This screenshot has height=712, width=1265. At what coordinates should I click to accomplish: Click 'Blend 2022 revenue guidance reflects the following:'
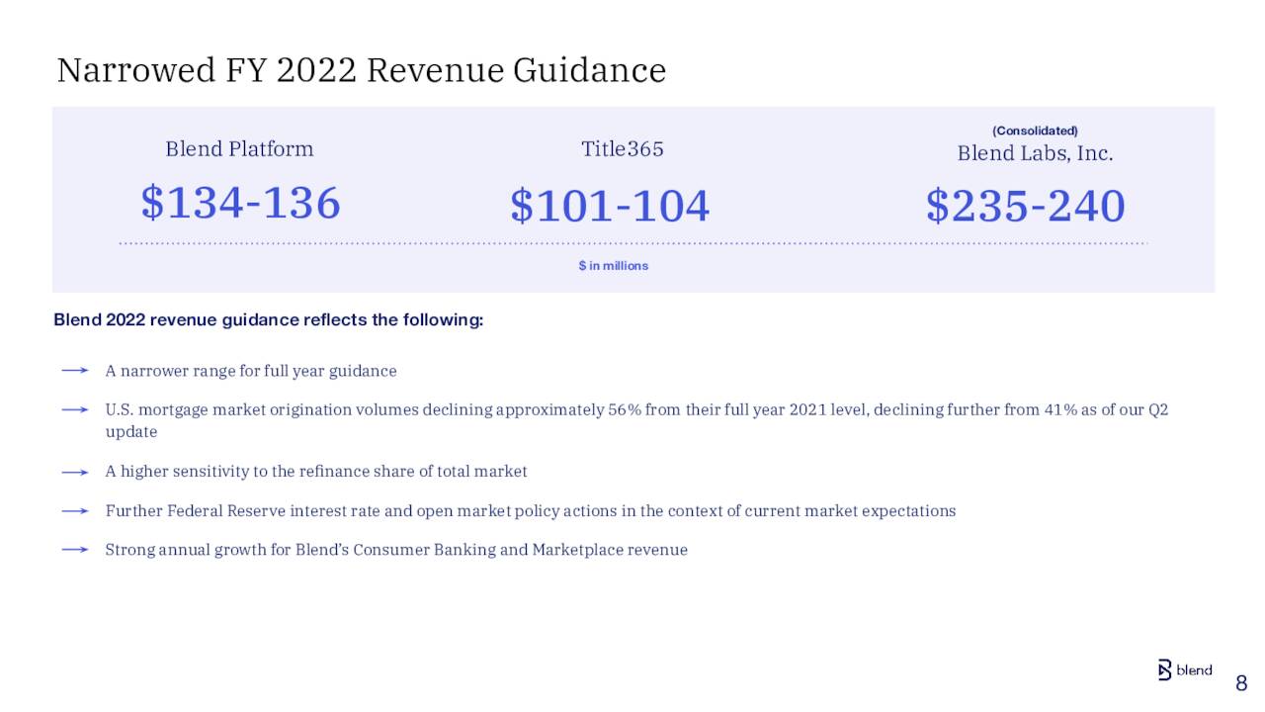click(269, 320)
